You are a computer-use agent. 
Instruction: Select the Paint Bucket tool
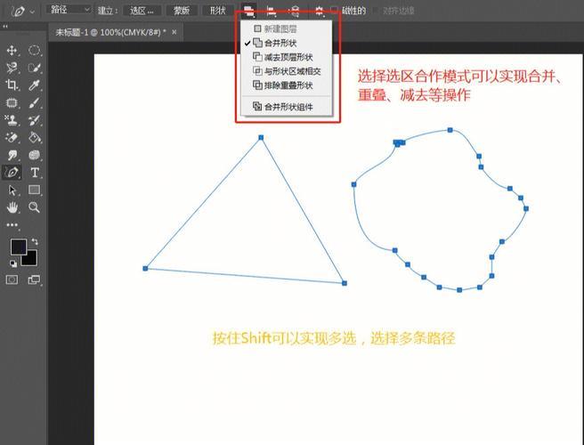click(34, 137)
